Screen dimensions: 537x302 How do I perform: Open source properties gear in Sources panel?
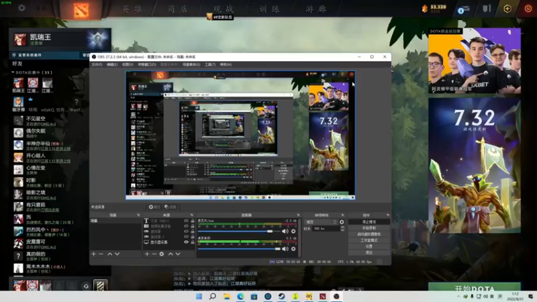click(x=162, y=254)
